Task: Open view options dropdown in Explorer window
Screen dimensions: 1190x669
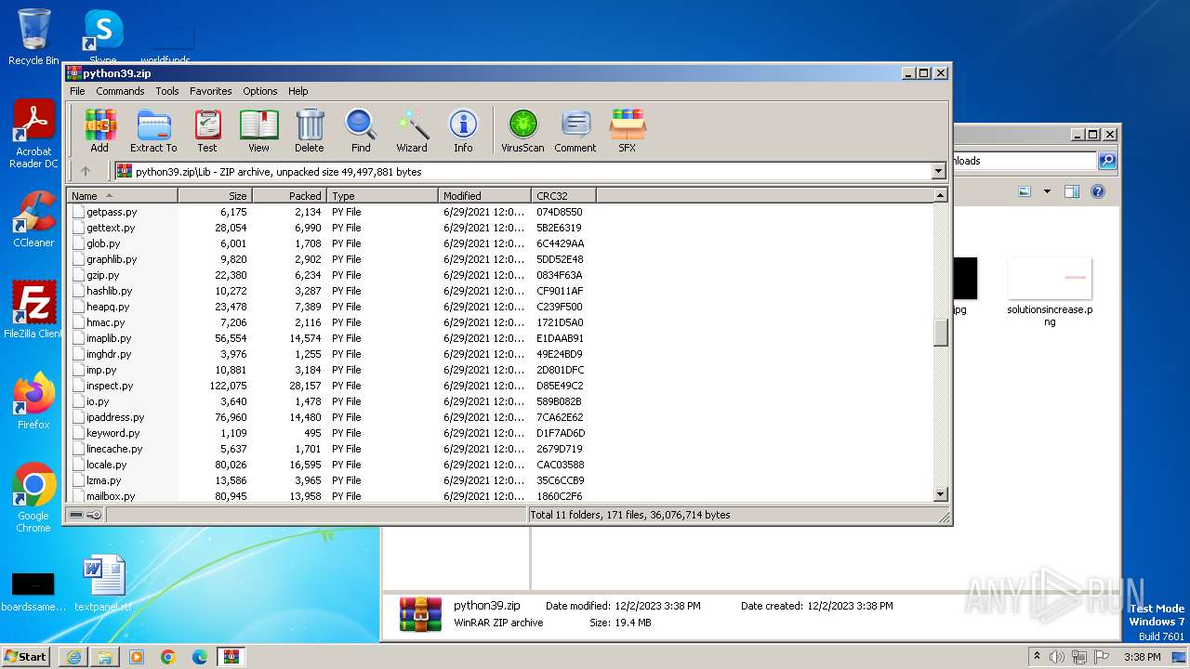Action: tap(1047, 191)
